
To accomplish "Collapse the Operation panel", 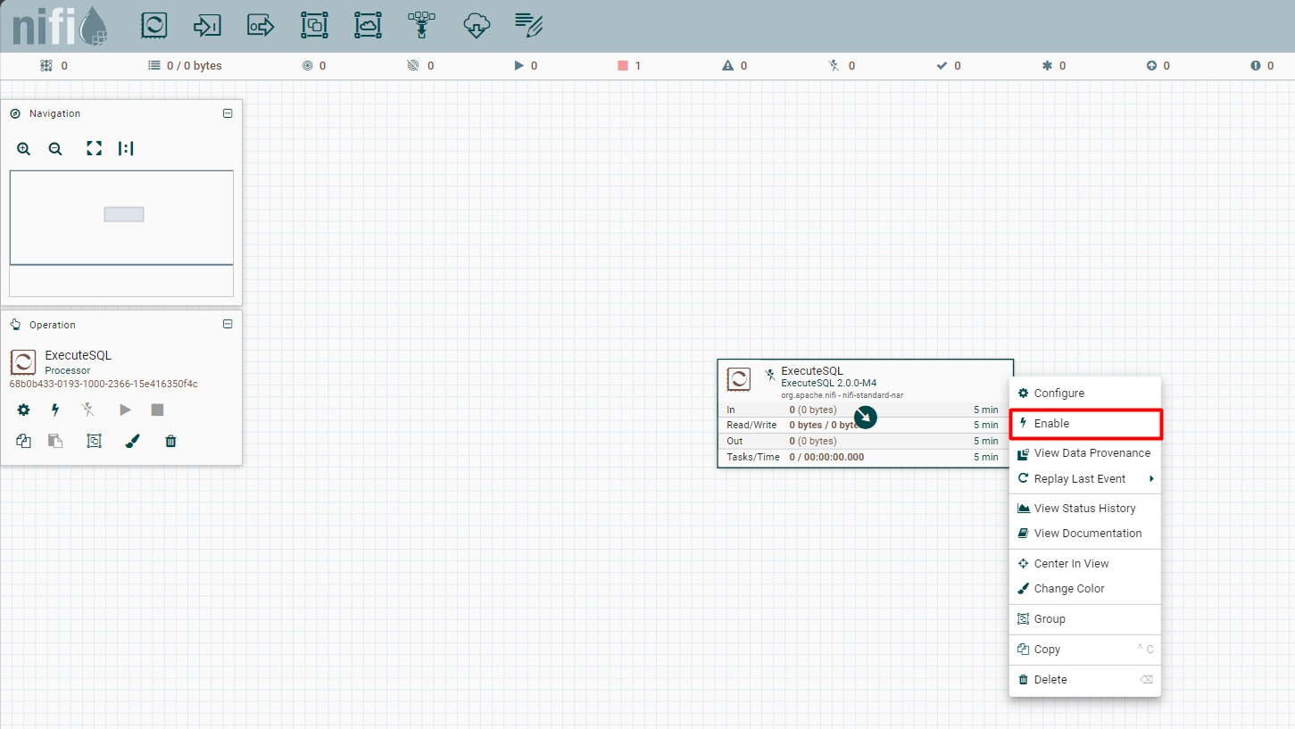I will coord(228,325).
